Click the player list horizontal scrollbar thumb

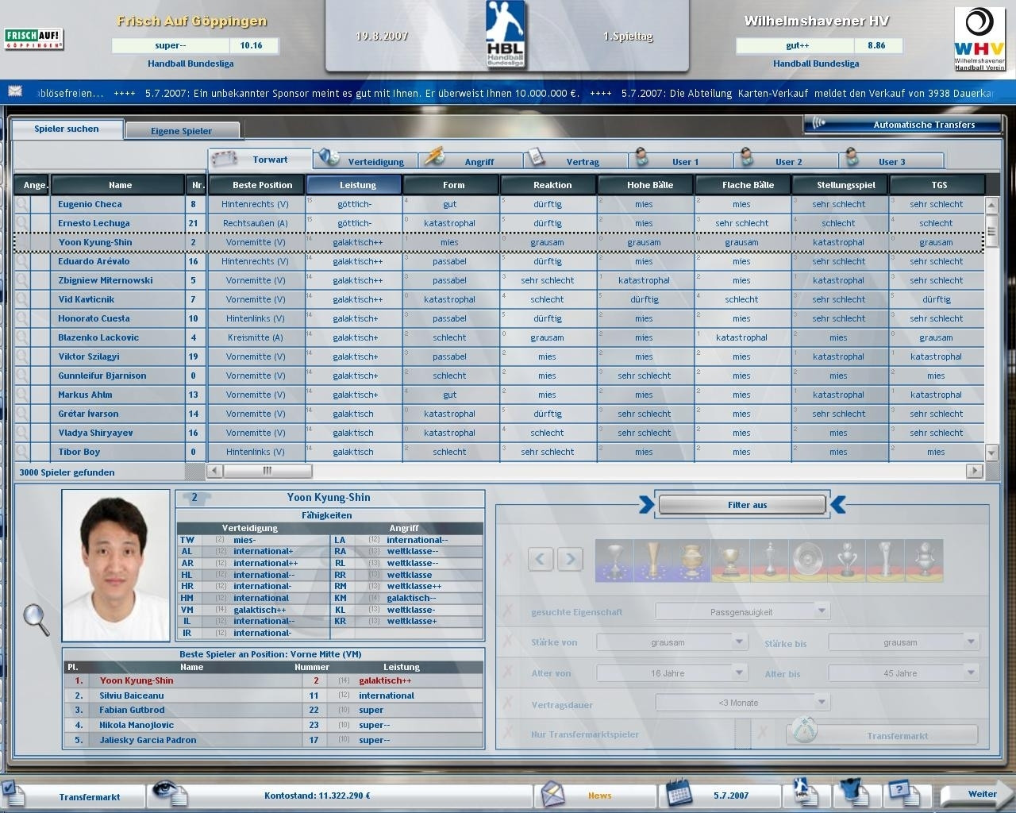click(267, 471)
